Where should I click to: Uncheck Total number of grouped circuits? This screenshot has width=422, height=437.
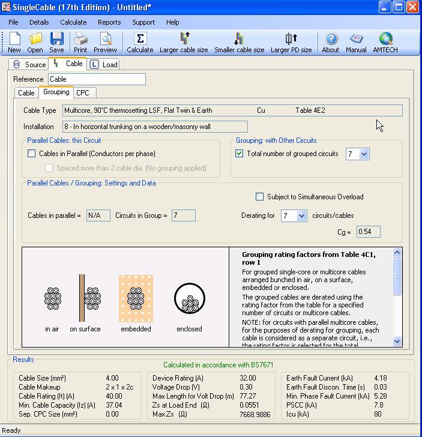point(240,154)
